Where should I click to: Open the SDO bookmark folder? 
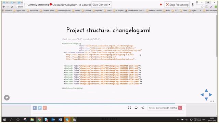[x=175, y=11]
